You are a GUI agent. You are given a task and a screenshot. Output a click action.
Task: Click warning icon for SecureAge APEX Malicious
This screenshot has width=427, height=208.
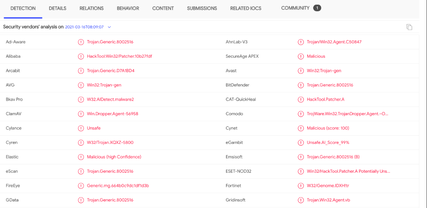pyautogui.click(x=301, y=56)
